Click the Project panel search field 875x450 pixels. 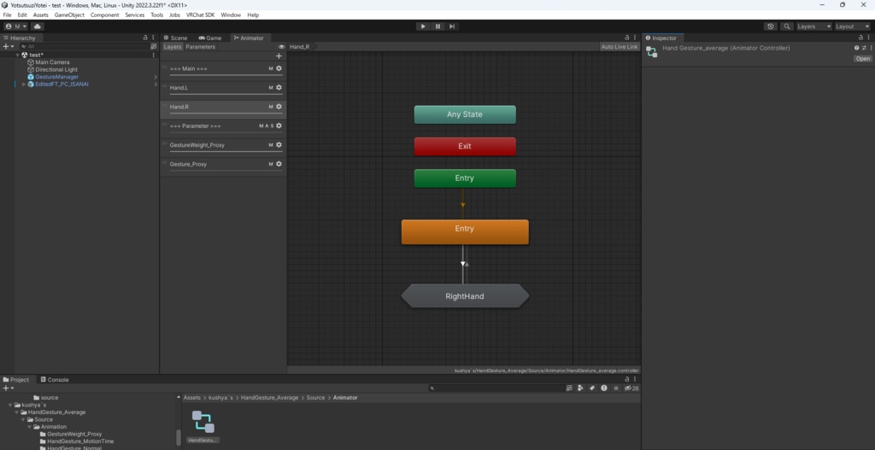click(x=496, y=389)
